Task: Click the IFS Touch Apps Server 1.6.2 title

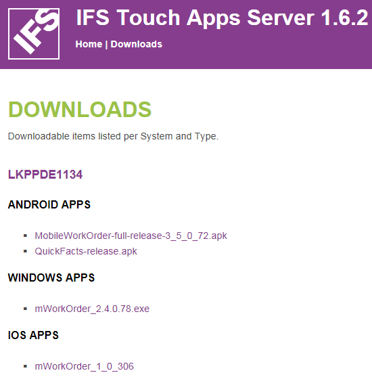Action: coord(222,18)
